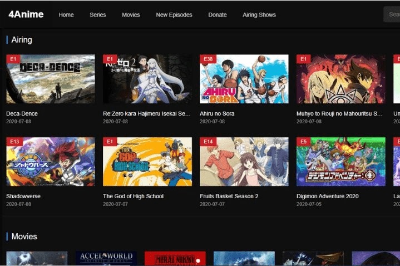The image size is (400, 266).
Task: Click The God of High School title
Action: [133, 196]
